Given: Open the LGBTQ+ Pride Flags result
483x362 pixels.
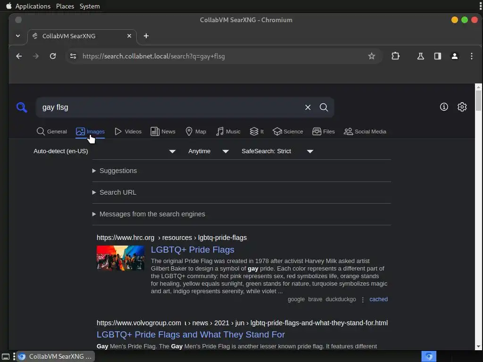Looking at the screenshot, I should tap(192, 250).
